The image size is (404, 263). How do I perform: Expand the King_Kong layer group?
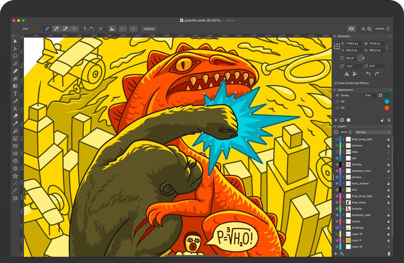coord(344,202)
